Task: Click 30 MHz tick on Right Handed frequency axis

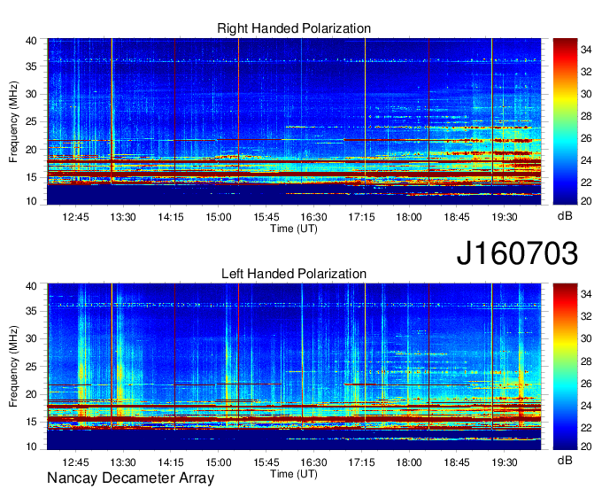Action: pos(31,94)
